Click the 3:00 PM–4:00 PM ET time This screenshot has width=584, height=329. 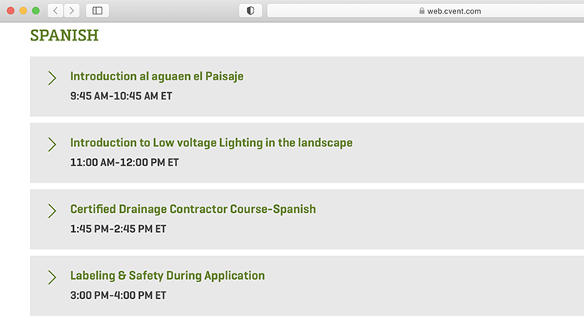pyautogui.click(x=118, y=295)
